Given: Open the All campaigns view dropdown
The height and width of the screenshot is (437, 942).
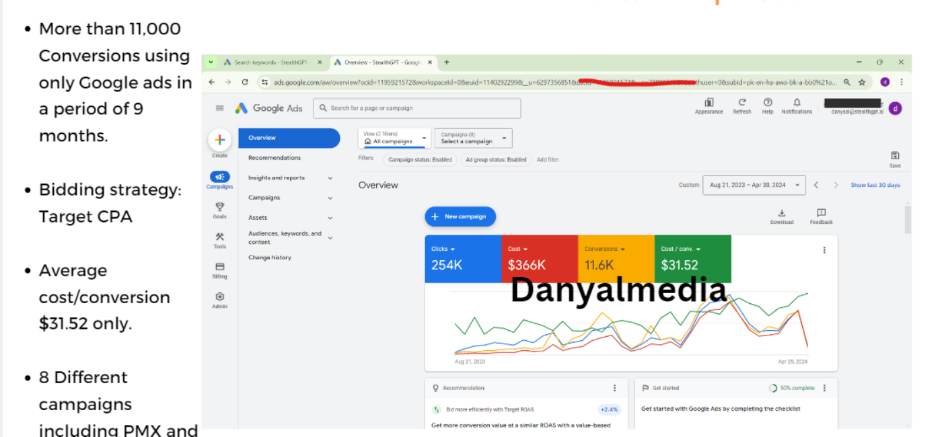Looking at the screenshot, I should click(x=394, y=138).
